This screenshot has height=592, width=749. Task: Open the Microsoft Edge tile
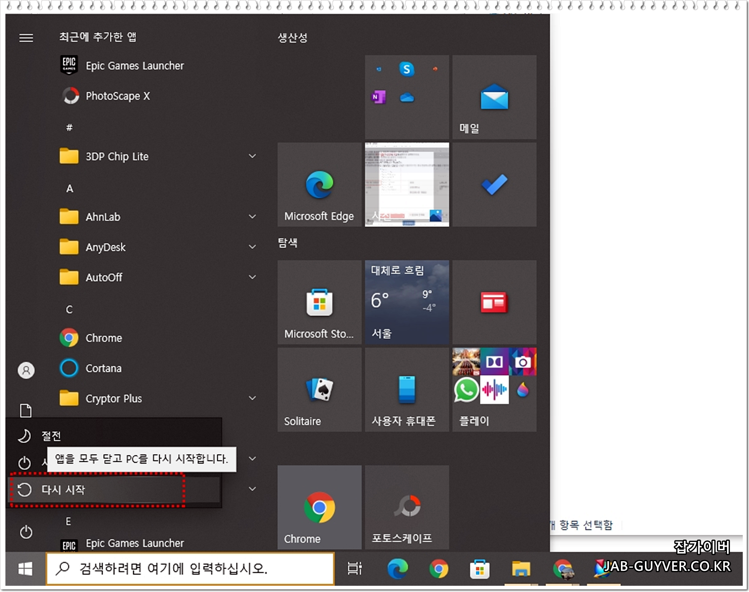320,185
